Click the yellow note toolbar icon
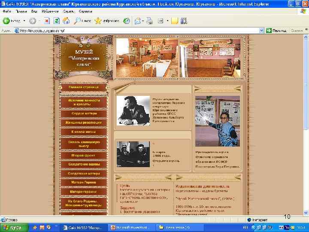309x232 pixels. coord(175,21)
